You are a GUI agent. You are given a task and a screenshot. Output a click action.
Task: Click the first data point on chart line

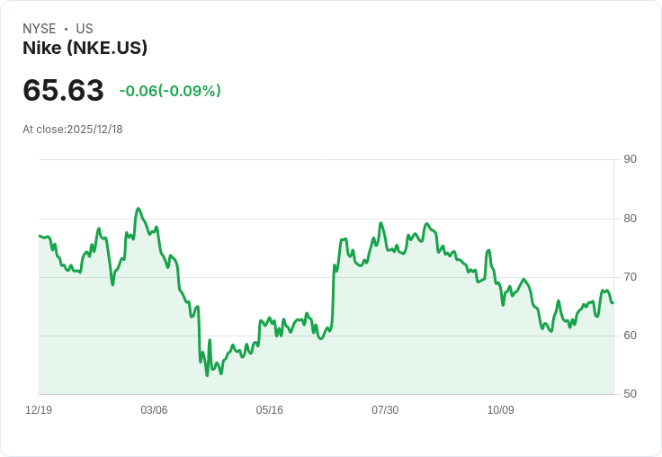39,236
